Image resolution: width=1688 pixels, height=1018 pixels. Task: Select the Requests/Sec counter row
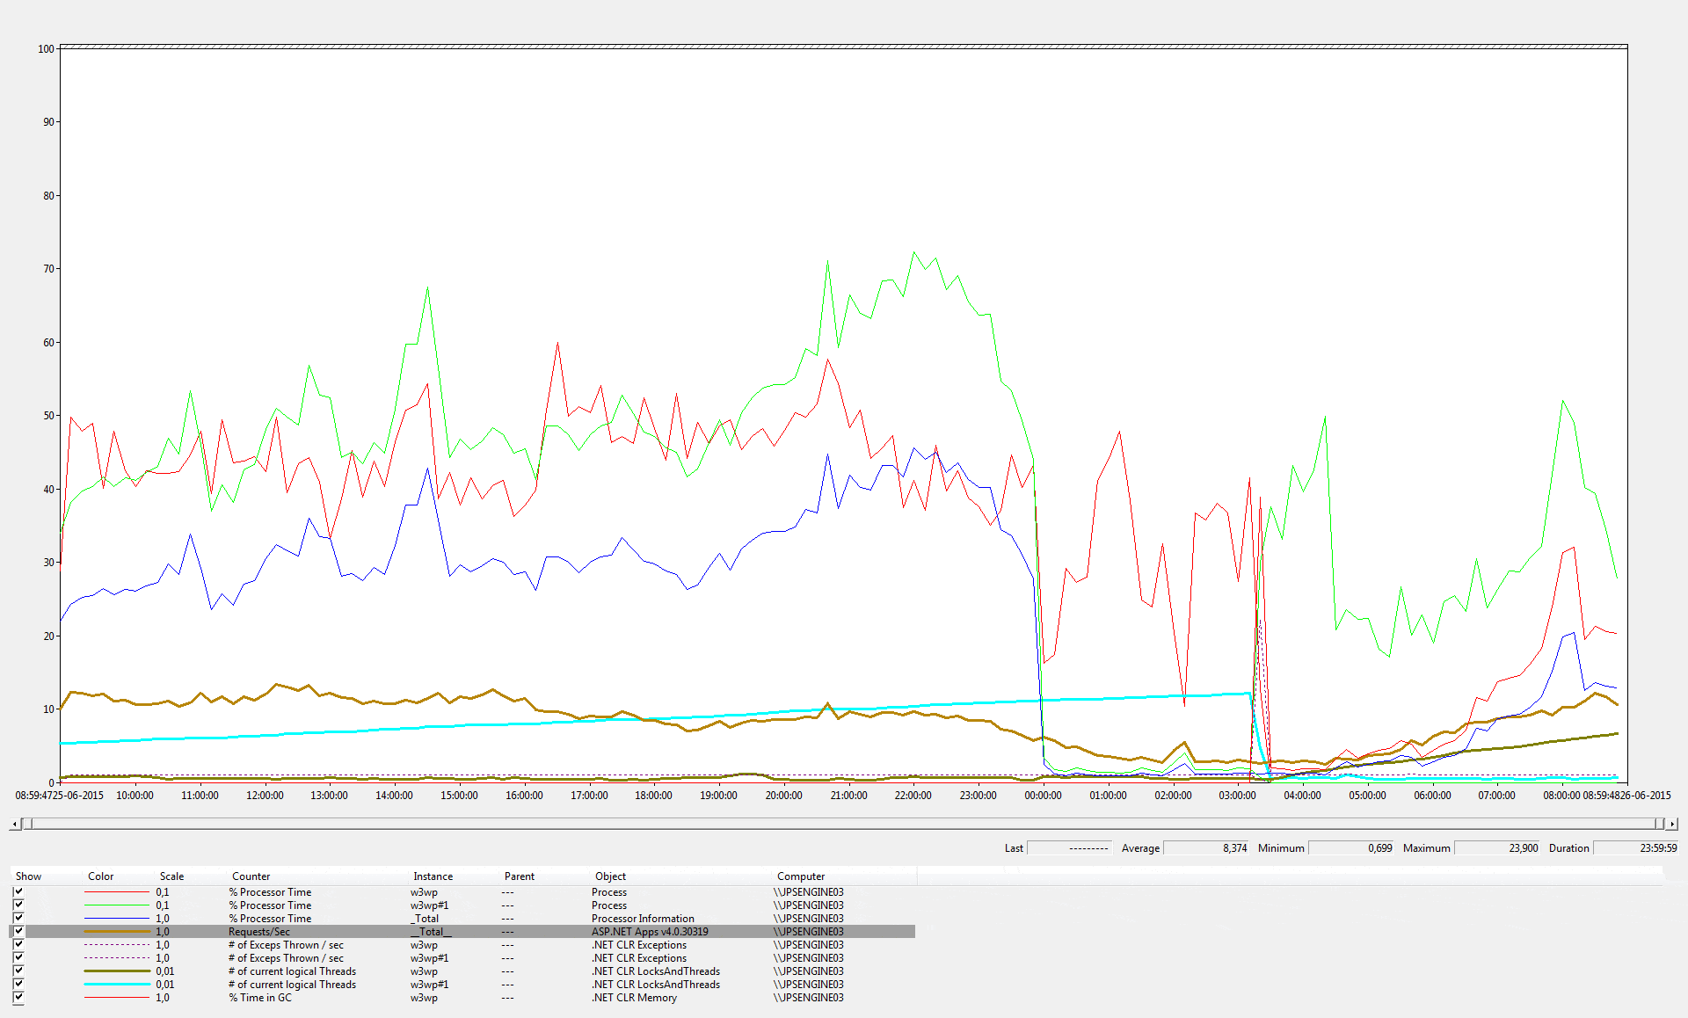pyautogui.click(x=462, y=931)
